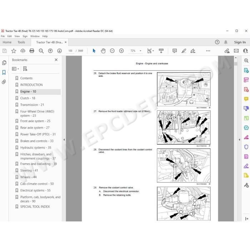Click the page number input field

70,51
